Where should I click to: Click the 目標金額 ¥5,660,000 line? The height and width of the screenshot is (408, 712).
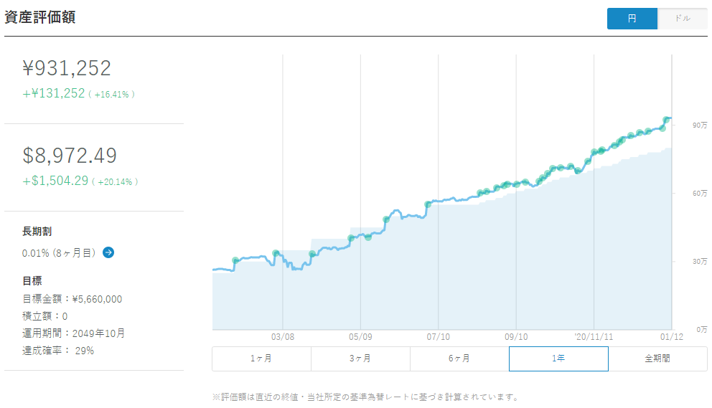pyautogui.click(x=72, y=299)
